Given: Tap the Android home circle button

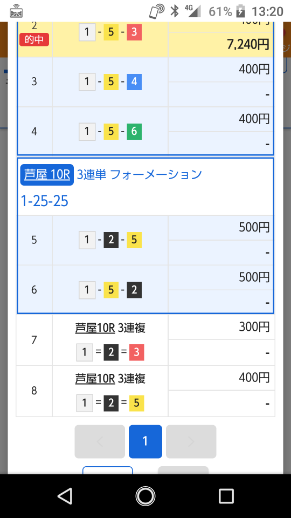Looking at the screenshot, I should [145, 496].
